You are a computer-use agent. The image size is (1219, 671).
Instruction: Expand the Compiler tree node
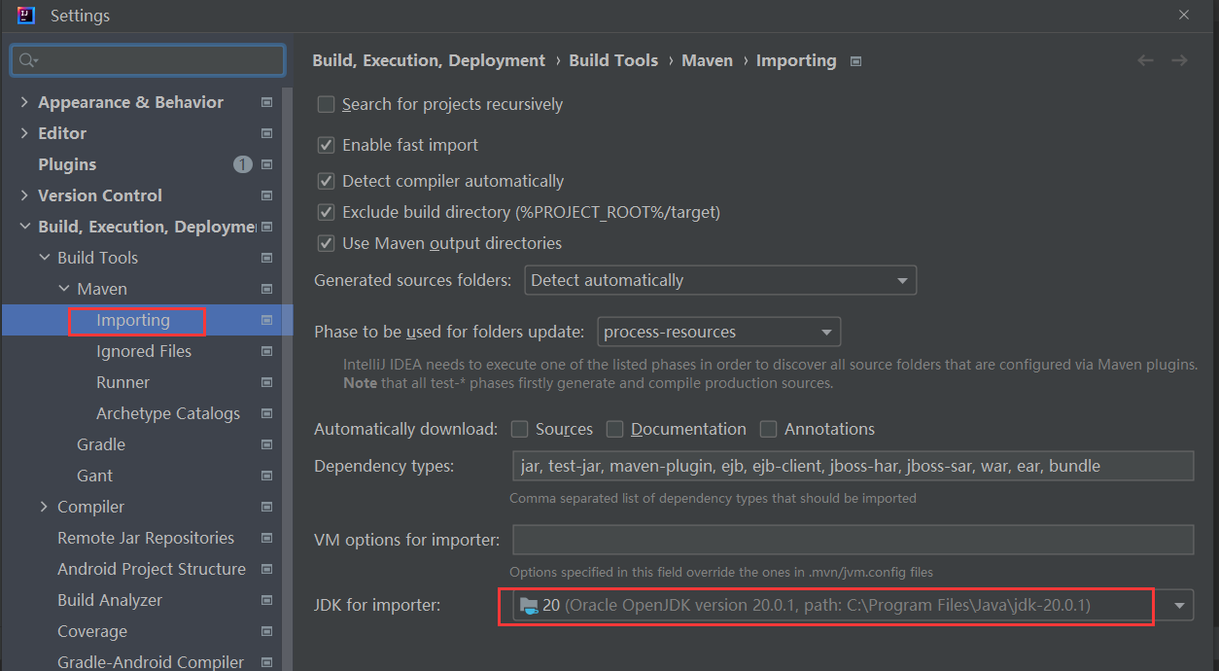[44, 507]
